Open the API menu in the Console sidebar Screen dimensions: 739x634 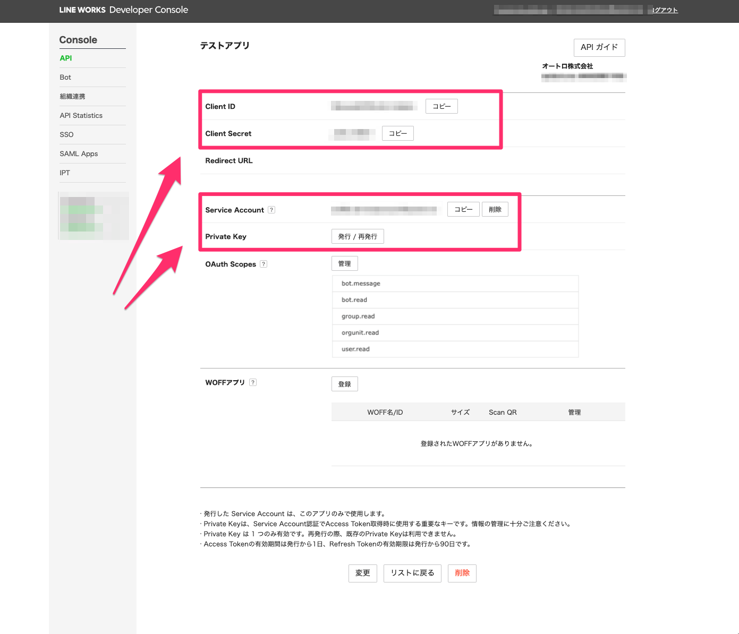pyautogui.click(x=66, y=58)
